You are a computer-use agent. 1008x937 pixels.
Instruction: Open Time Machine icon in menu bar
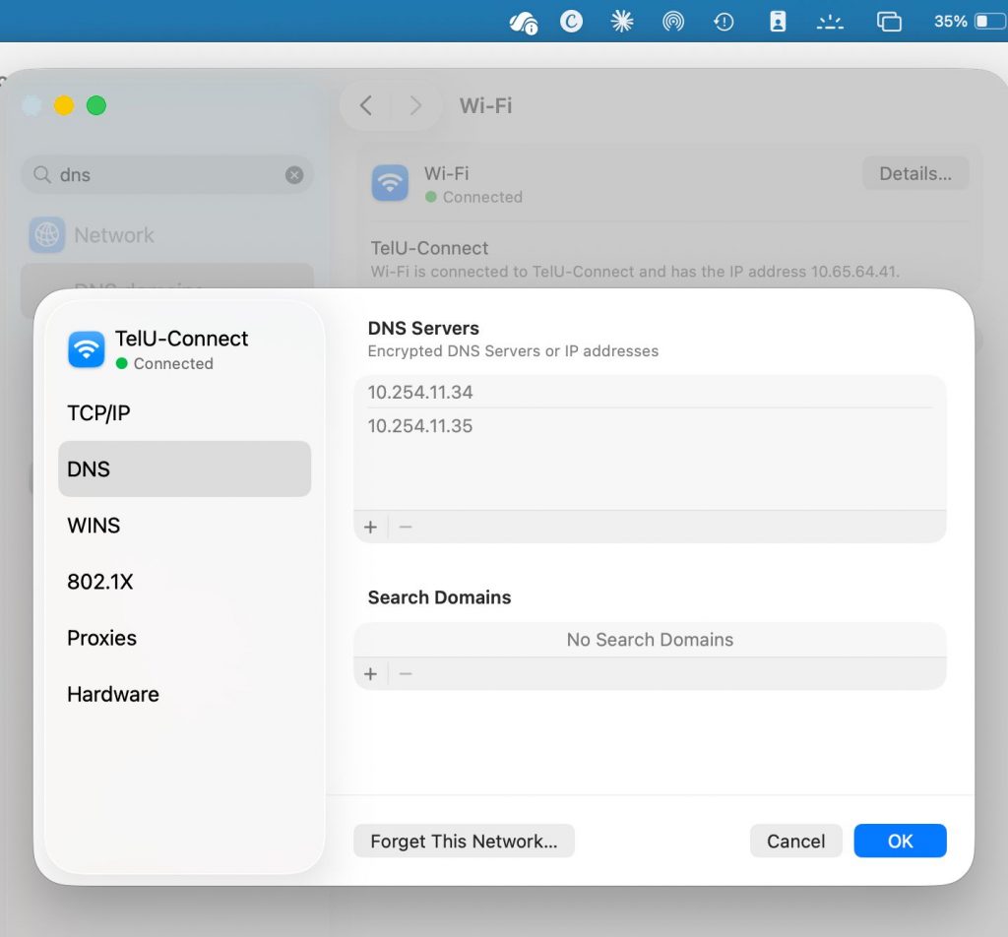click(x=724, y=22)
